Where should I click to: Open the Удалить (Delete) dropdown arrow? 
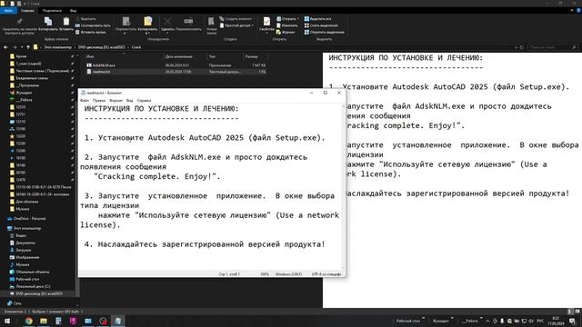[167, 33]
